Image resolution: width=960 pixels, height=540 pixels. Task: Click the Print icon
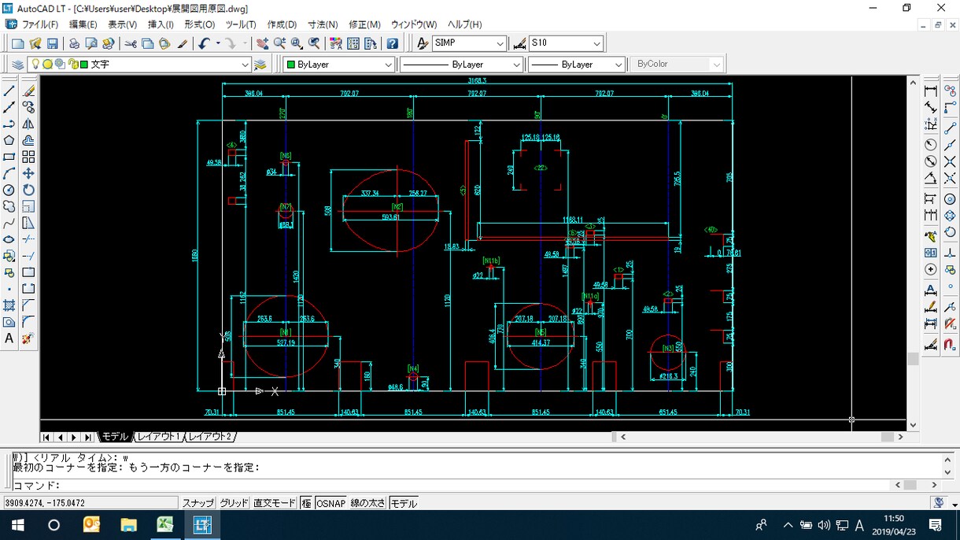[74, 43]
